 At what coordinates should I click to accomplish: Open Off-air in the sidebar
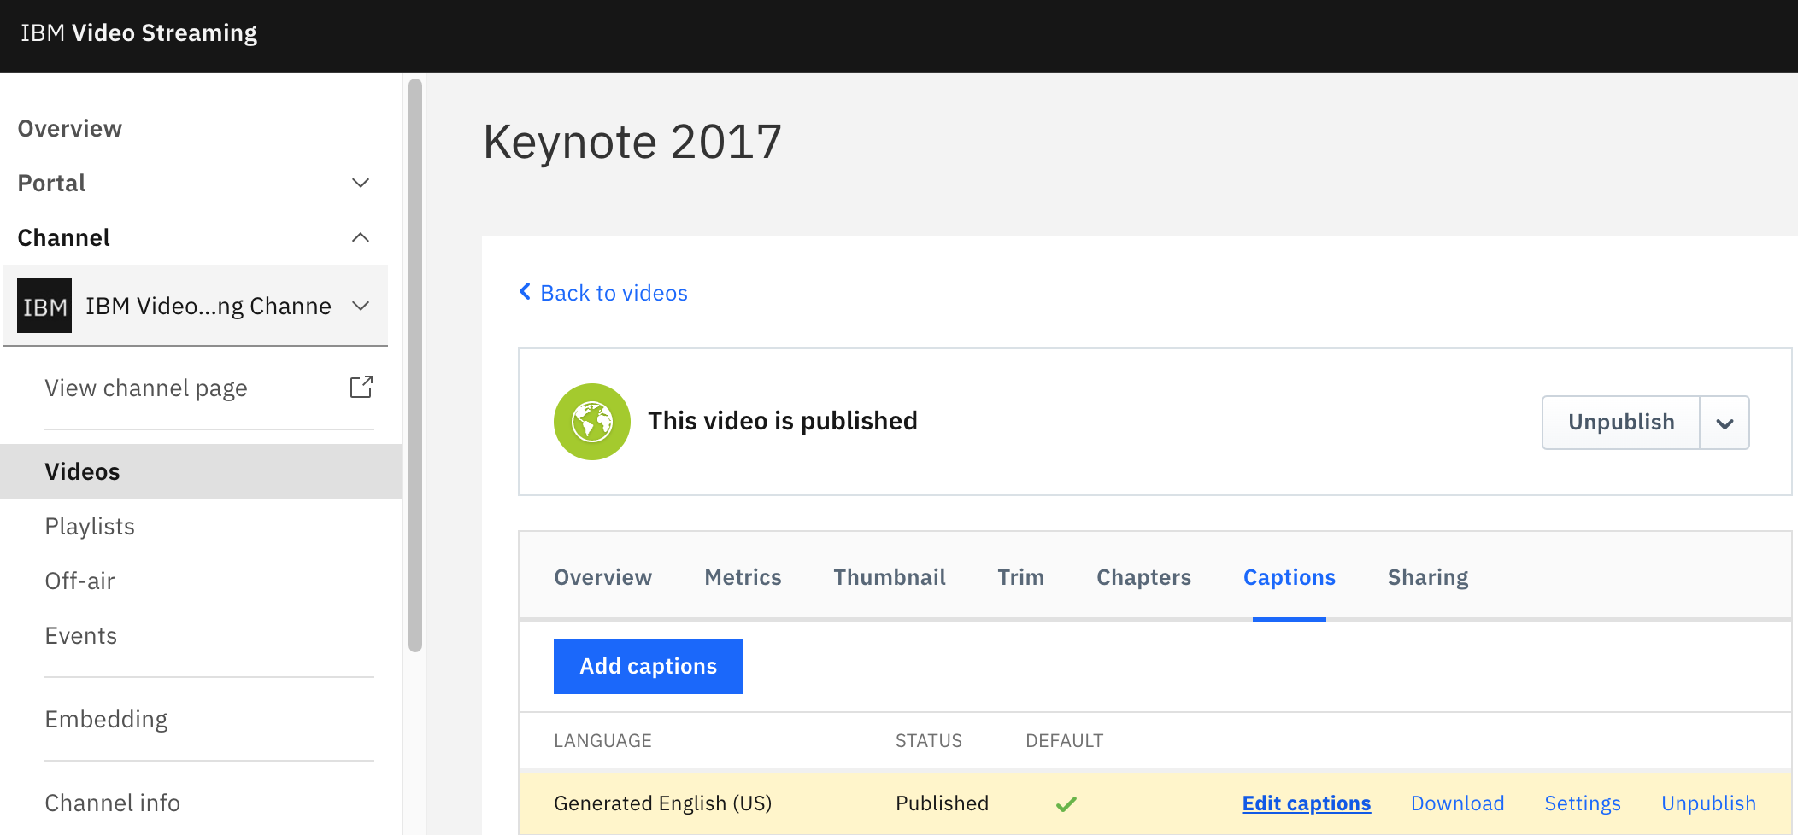(x=79, y=581)
